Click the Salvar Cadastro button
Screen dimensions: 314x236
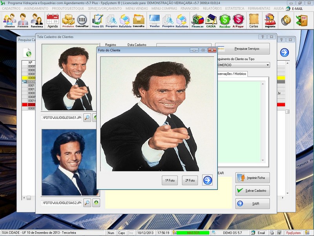coord(252,190)
